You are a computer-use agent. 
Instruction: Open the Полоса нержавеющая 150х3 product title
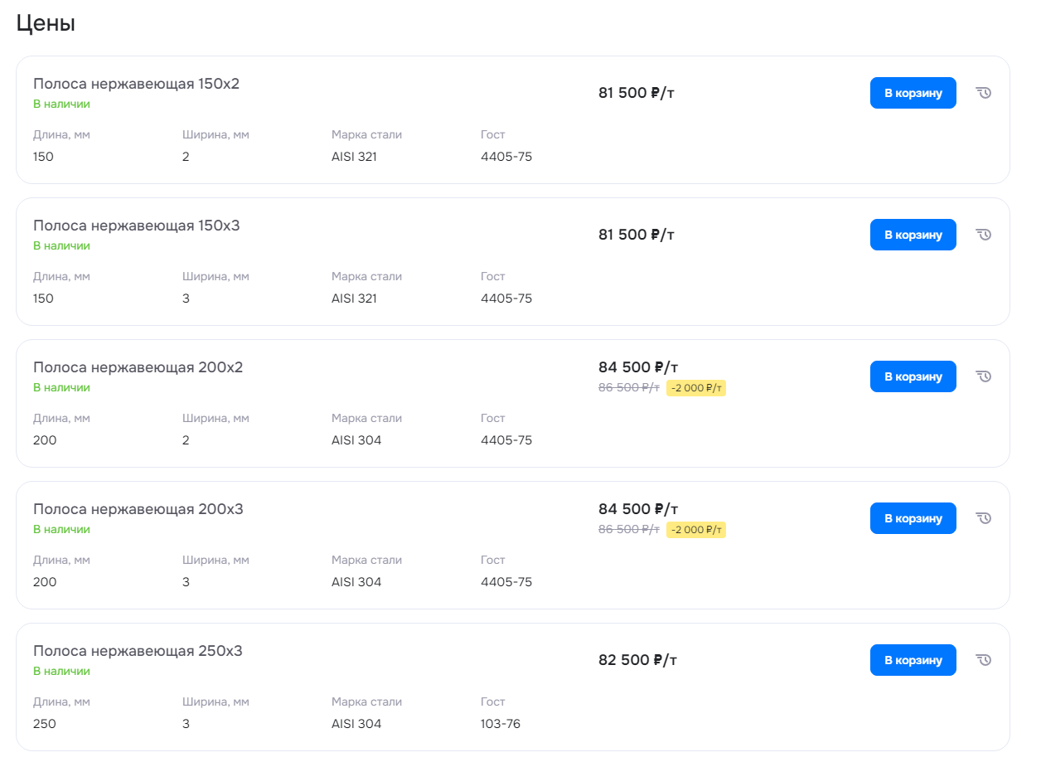pyautogui.click(x=137, y=226)
